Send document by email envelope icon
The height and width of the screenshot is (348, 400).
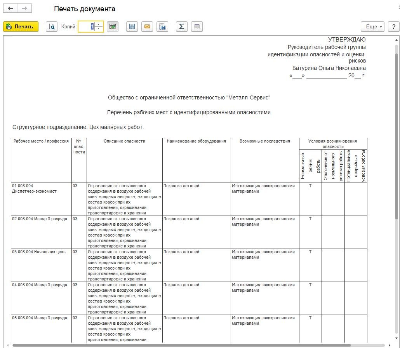tap(147, 26)
